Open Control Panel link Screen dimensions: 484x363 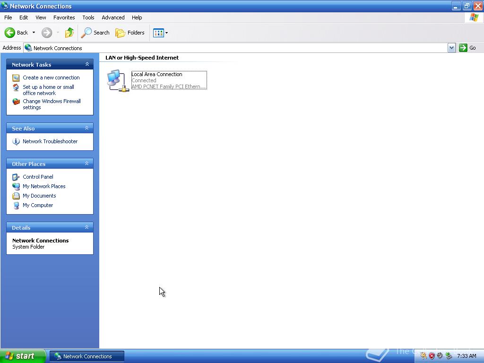38,177
